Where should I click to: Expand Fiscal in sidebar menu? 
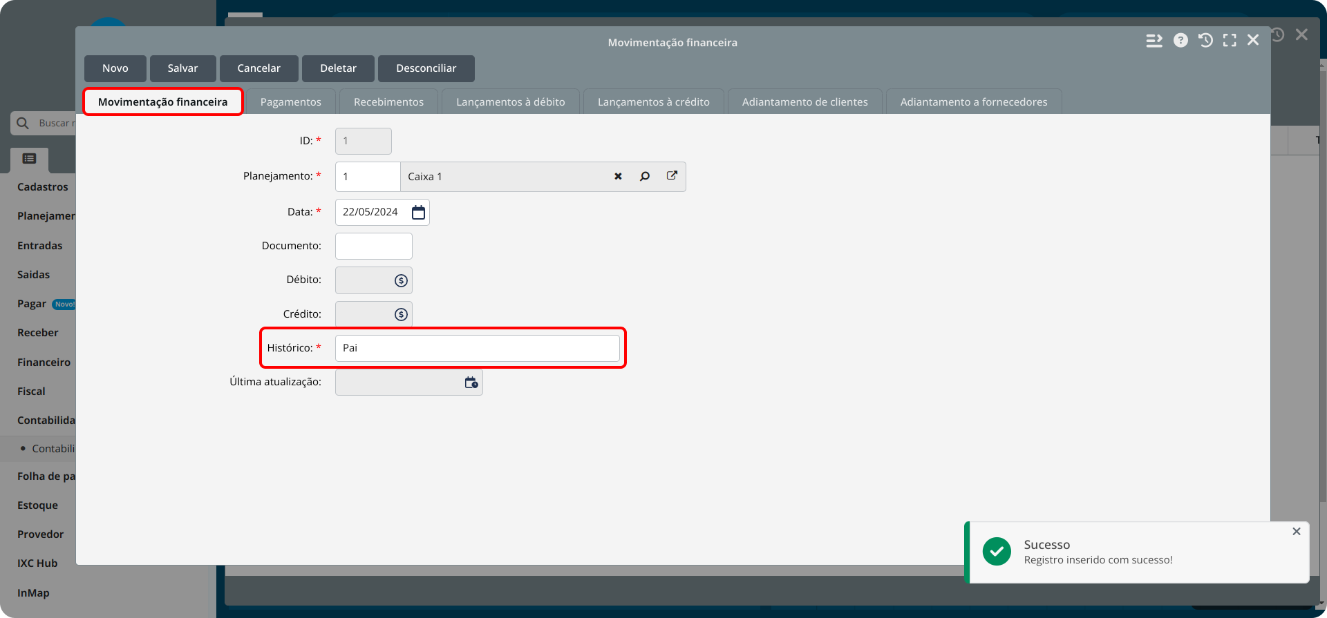(31, 392)
